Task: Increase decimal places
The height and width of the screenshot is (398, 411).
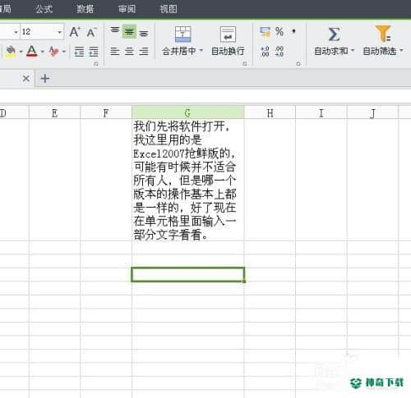Action: (x=265, y=52)
